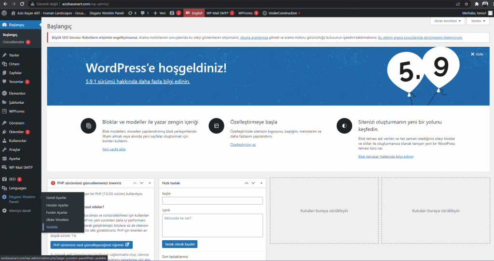Open Blok temaları hakkında bilgi edinin link
Image resolution: width=494 pixels, height=261 pixels.
click(x=385, y=157)
